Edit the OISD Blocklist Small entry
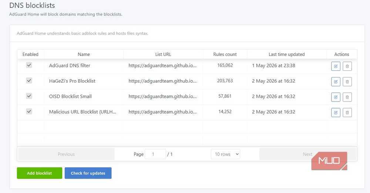Viewport: 370px width, 193px height. coord(336,97)
